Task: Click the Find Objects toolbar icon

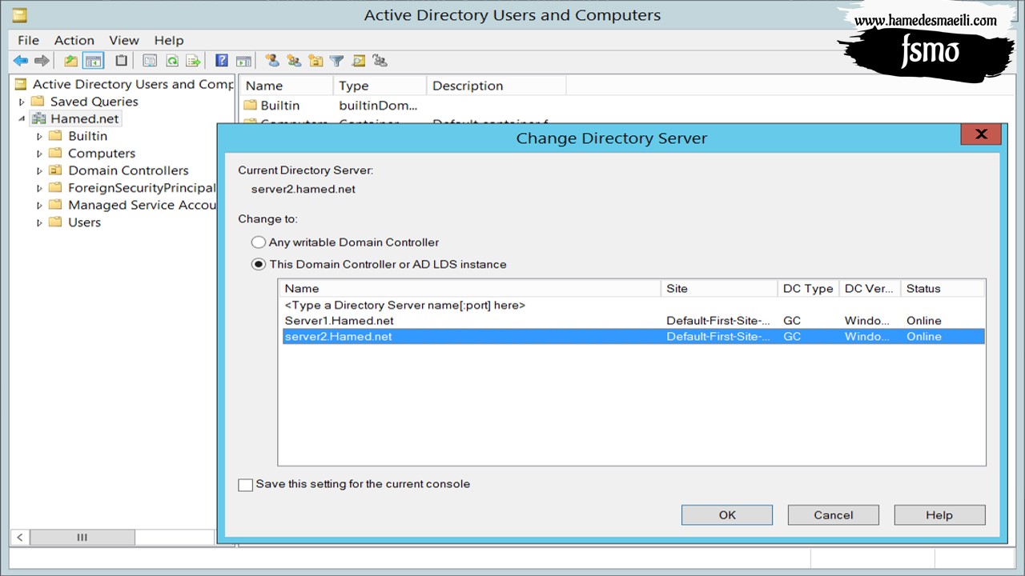Action: pos(358,61)
